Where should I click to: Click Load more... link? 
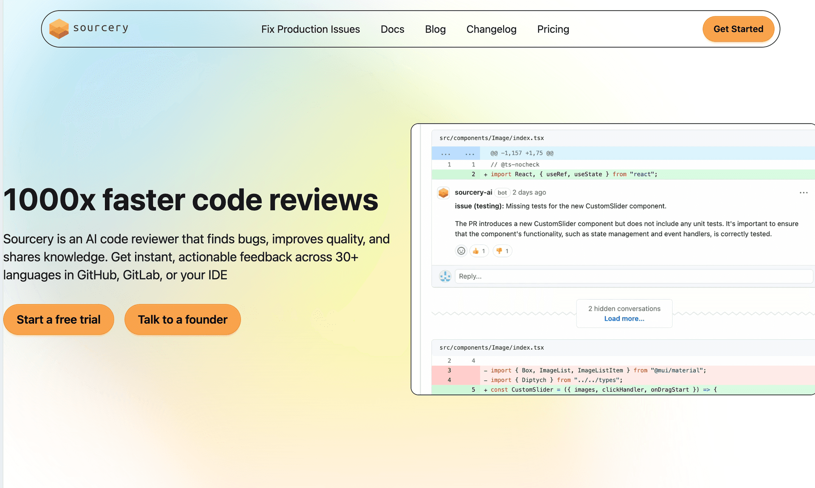coord(624,319)
